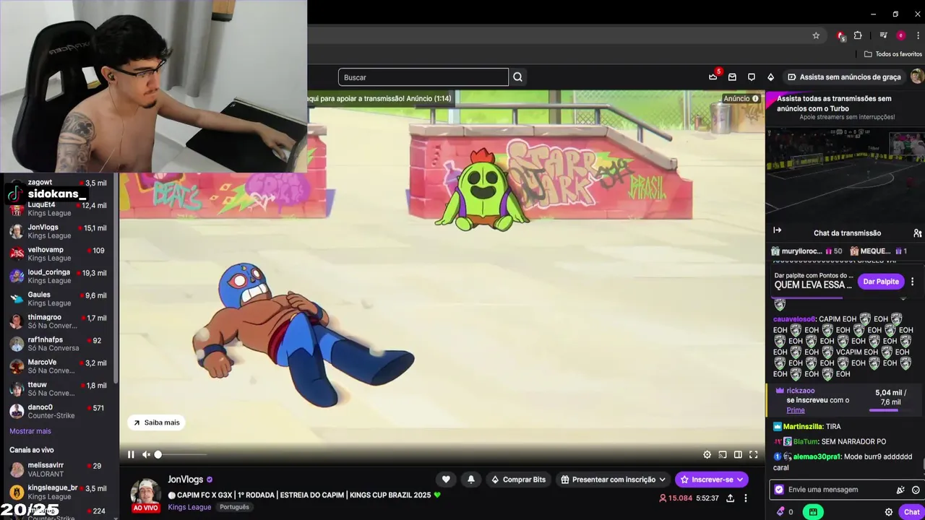The width and height of the screenshot is (925, 520).
Task: Click the Bits diamond icon in header
Action: click(x=770, y=77)
